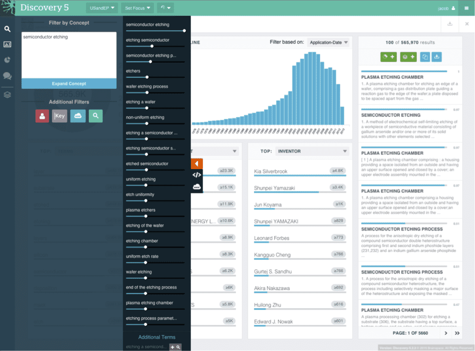Open the bar chart dashboard sidebar icon

pyautogui.click(x=7, y=45)
